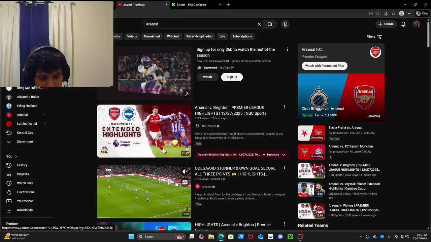This screenshot has height=242, width=431.
Task: Expand the You section chevron
Action: pyautogui.click(x=16, y=156)
